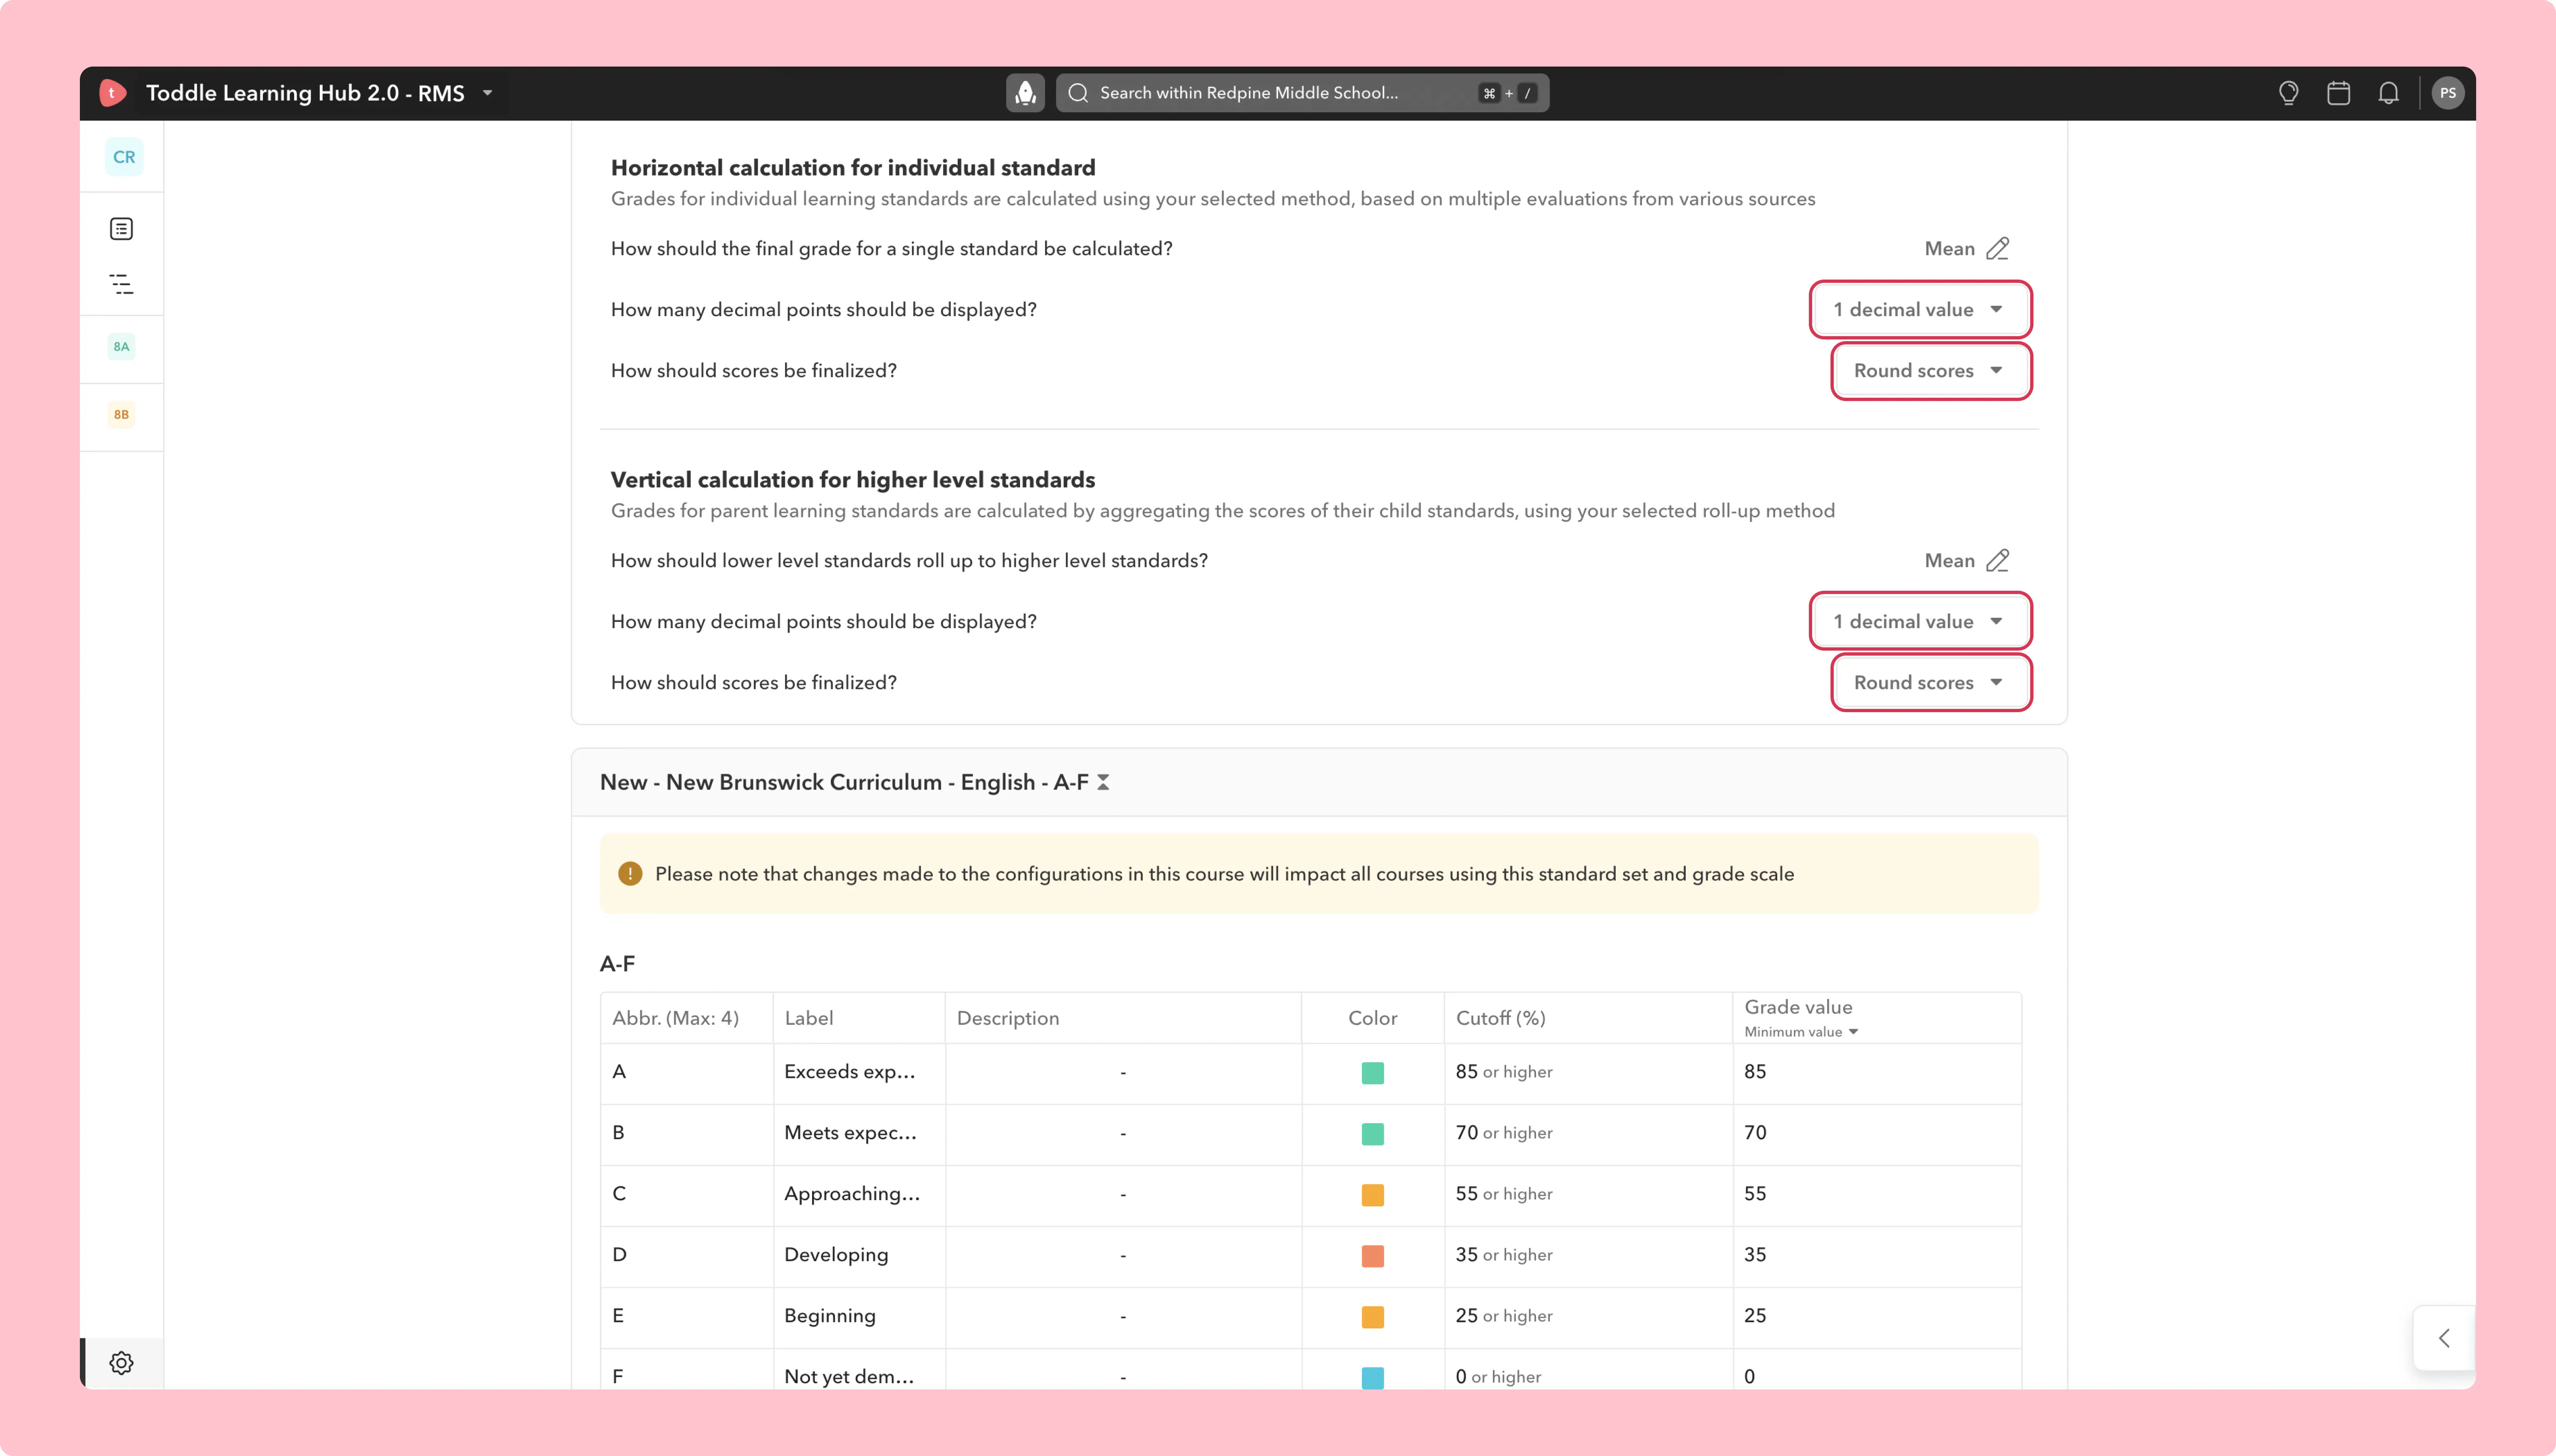
Task: Click the Horizontal calculation for individual standard heading
Action: 853,168
